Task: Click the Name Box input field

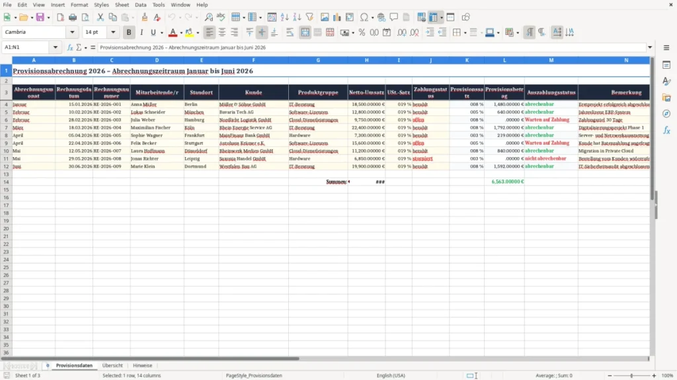Action: (x=26, y=47)
